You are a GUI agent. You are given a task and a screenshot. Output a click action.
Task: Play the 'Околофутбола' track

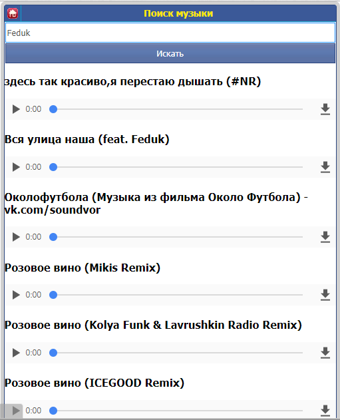coord(16,237)
